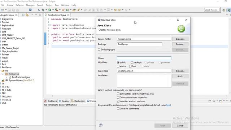Screen dimensions: 231x130
Task: Click the Back navigation yellow arrow
Action: point(119,10)
